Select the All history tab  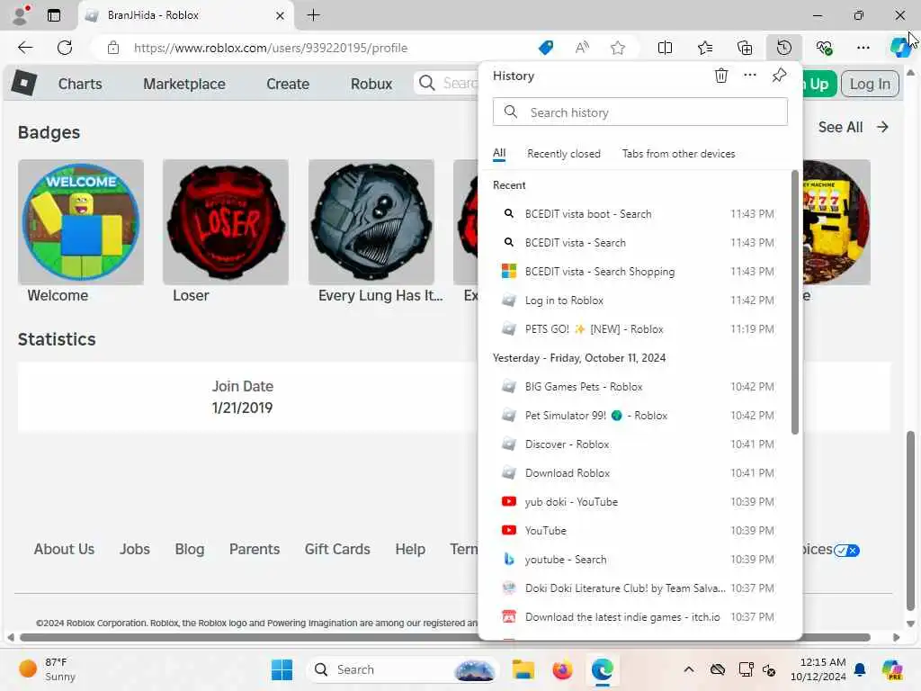click(499, 153)
